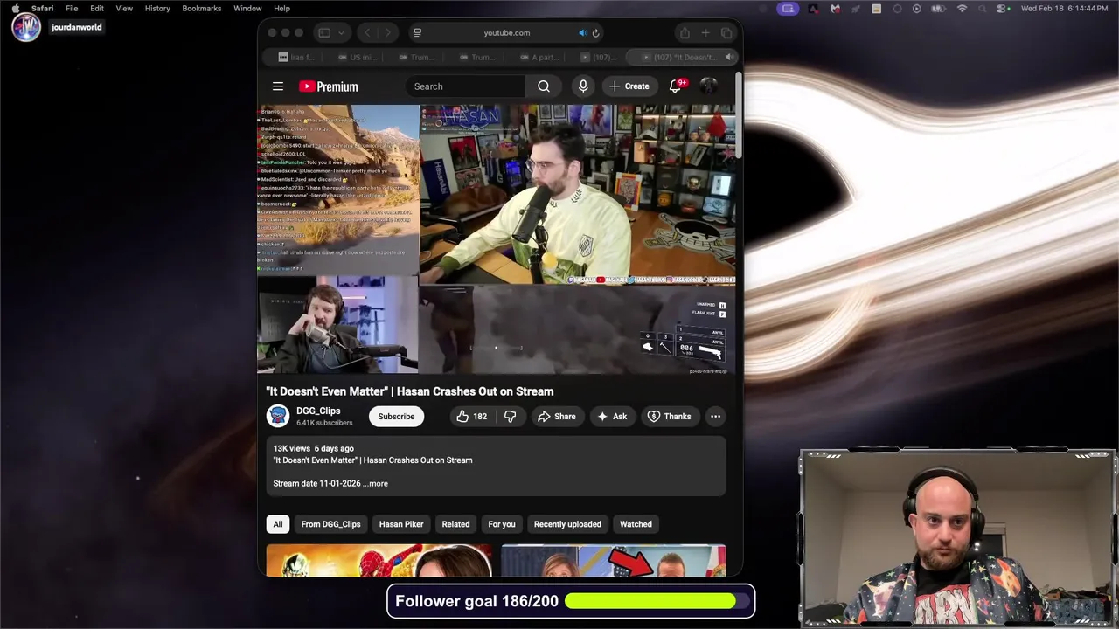
Task: Switch to the 'US mi...' tab
Action: tap(357, 57)
